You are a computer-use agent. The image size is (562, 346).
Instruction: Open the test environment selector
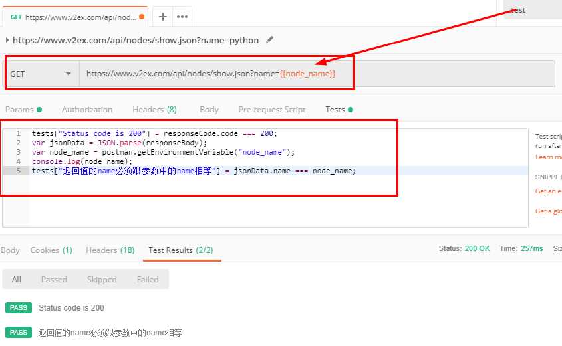[x=533, y=10]
